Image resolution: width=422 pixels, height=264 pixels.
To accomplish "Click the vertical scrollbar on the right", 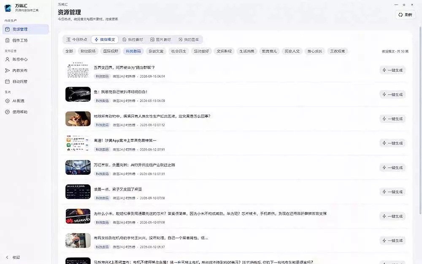I will pyautogui.click(x=420, y=120).
